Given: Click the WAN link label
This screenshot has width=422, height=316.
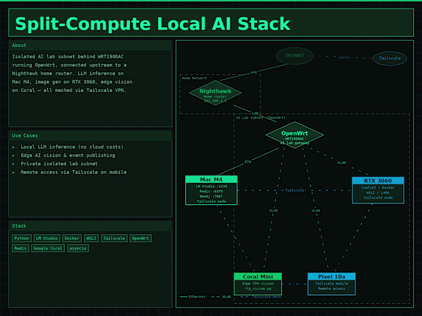Looking at the screenshot, I should [x=254, y=72].
